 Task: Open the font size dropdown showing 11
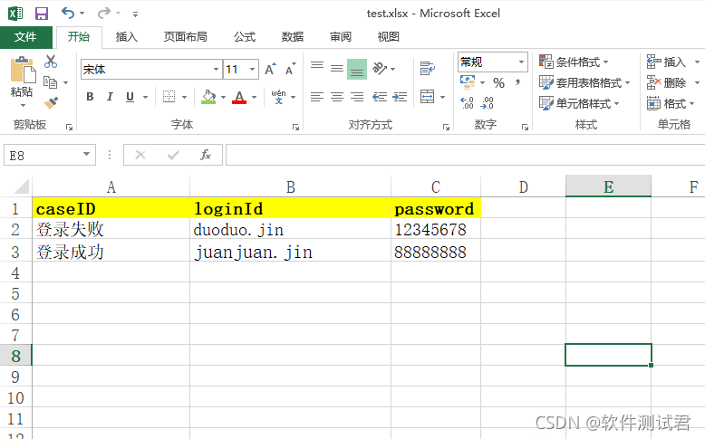pyautogui.click(x=252, y=69)
